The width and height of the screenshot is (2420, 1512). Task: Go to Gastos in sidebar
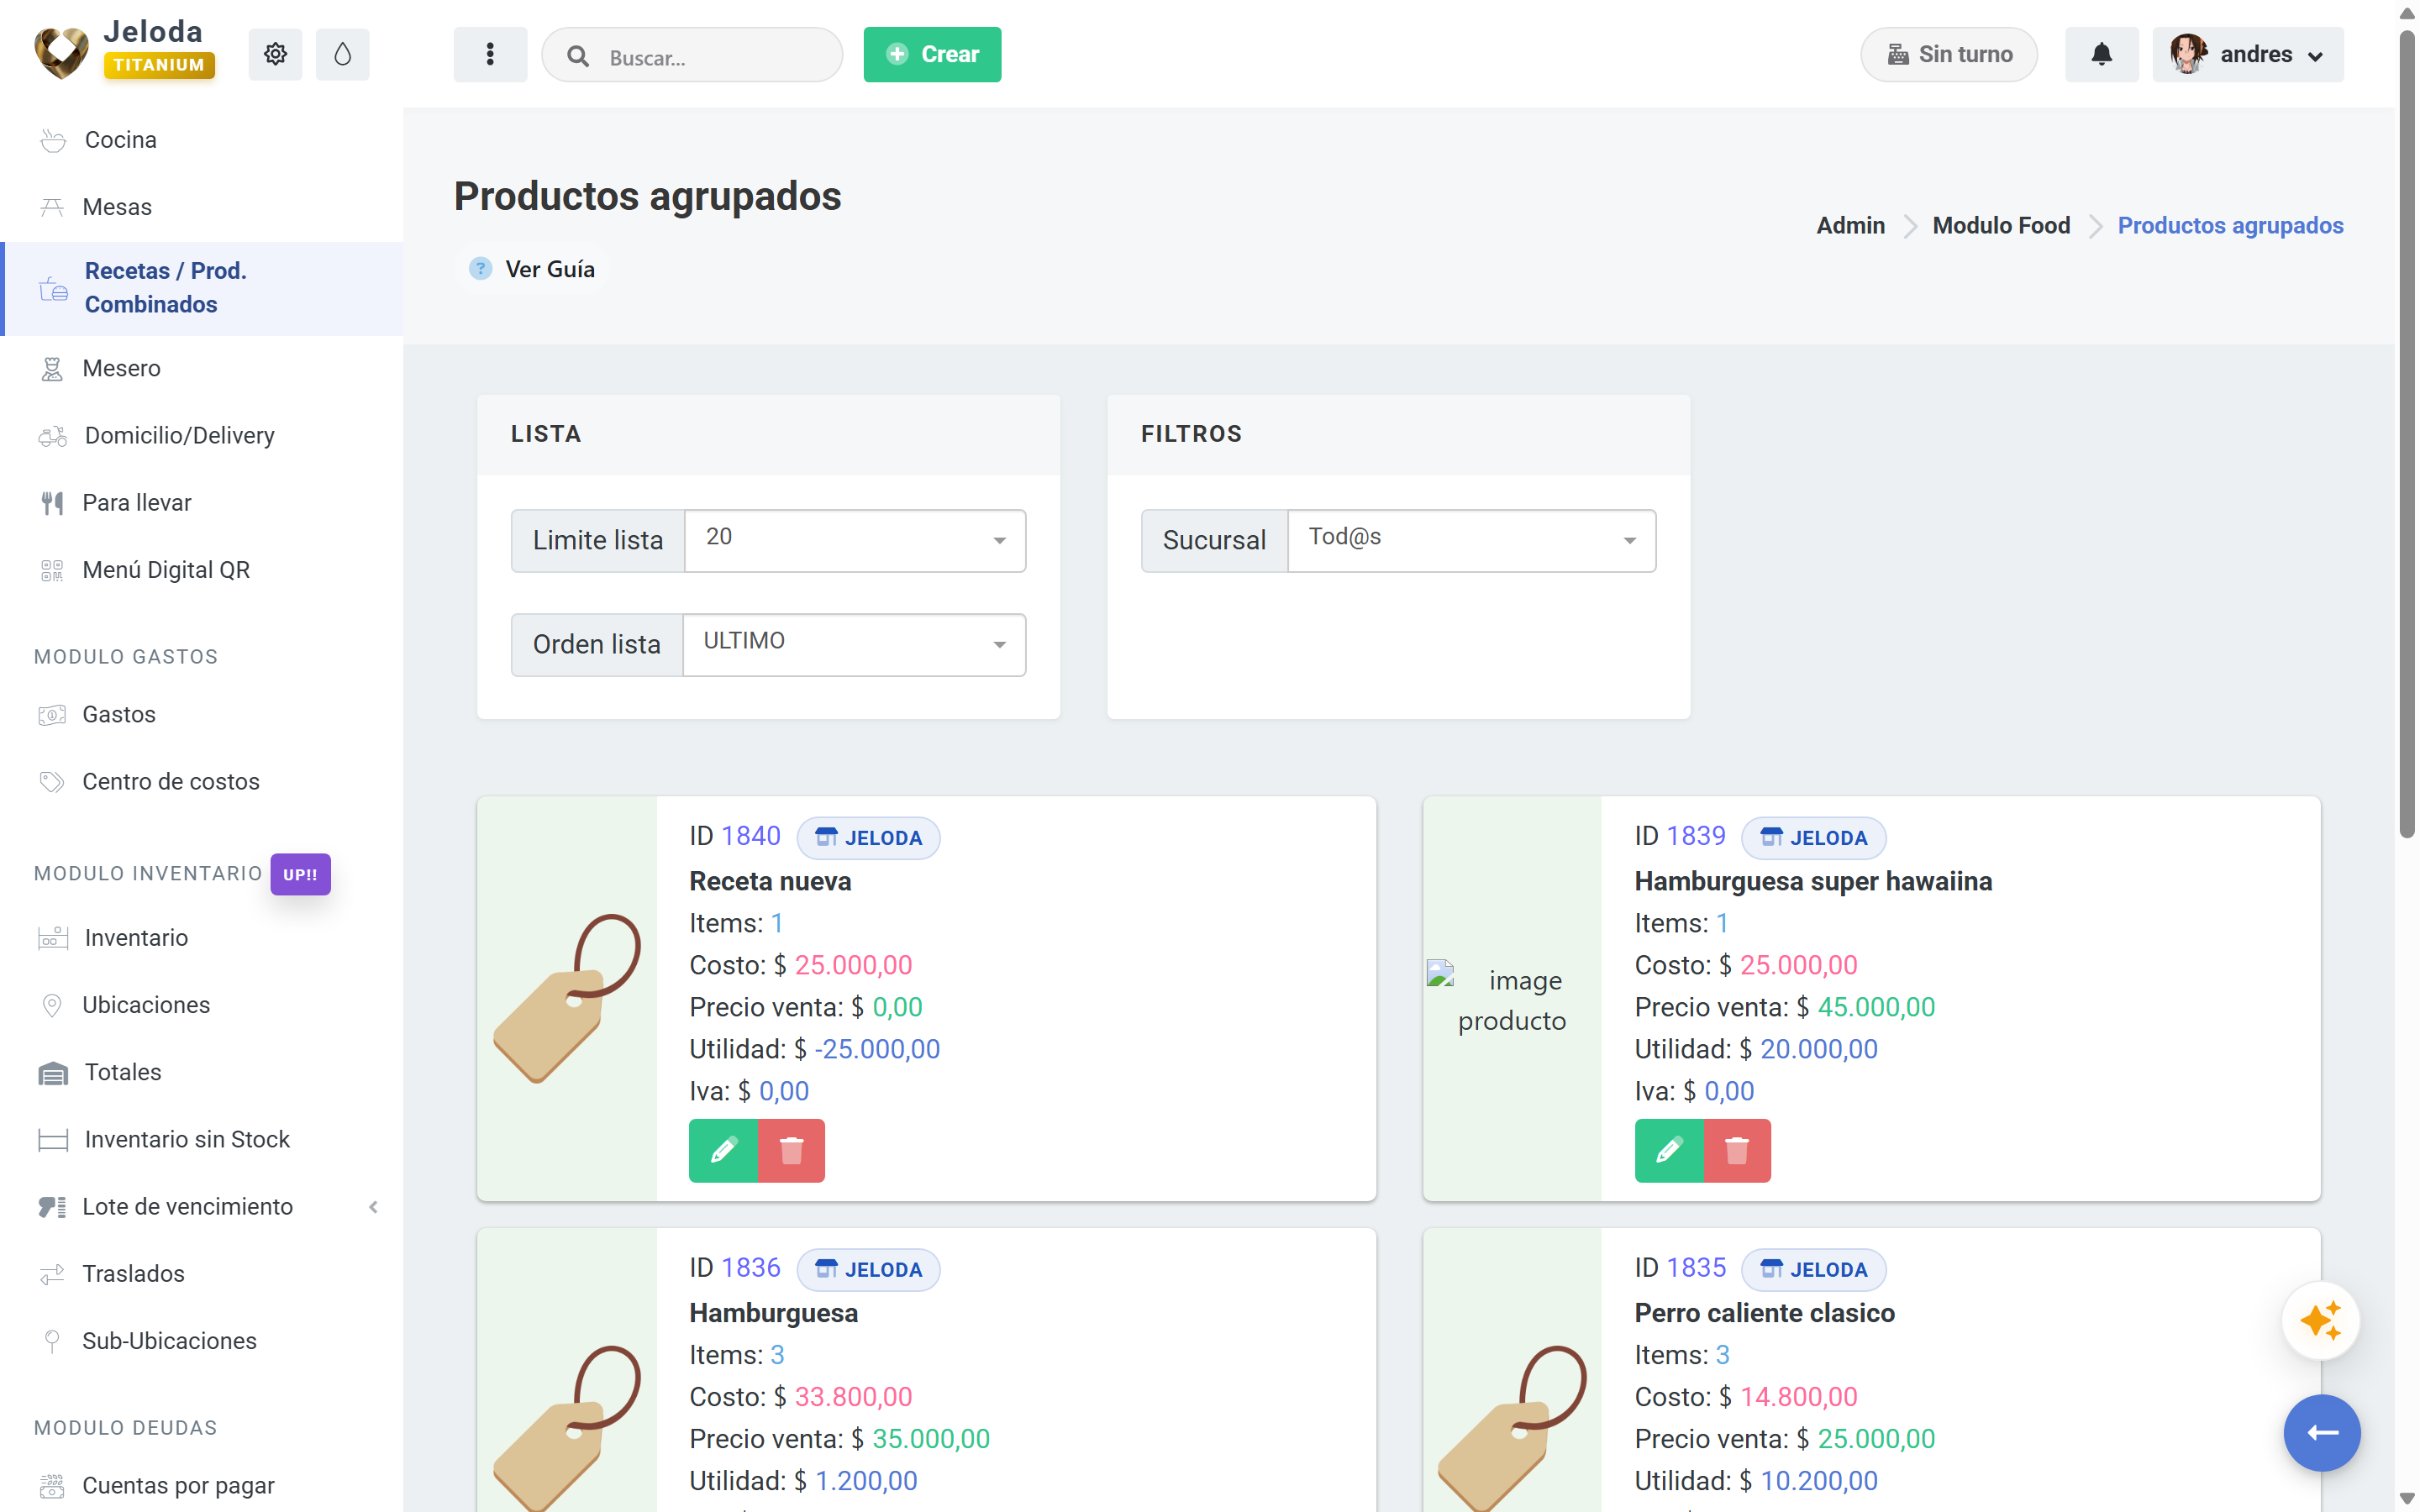tap(118, 714)
